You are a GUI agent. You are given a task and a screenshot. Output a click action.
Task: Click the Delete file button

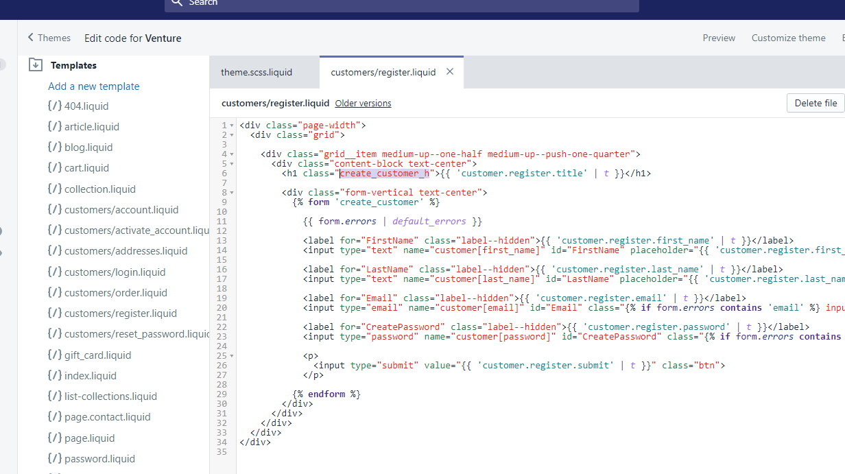click(815, 103)
